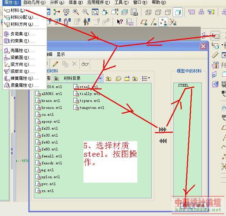Click the view manager camera icon
Image resolution: width=226 pixels, height=216 pixels.
(x=134, y=12)
